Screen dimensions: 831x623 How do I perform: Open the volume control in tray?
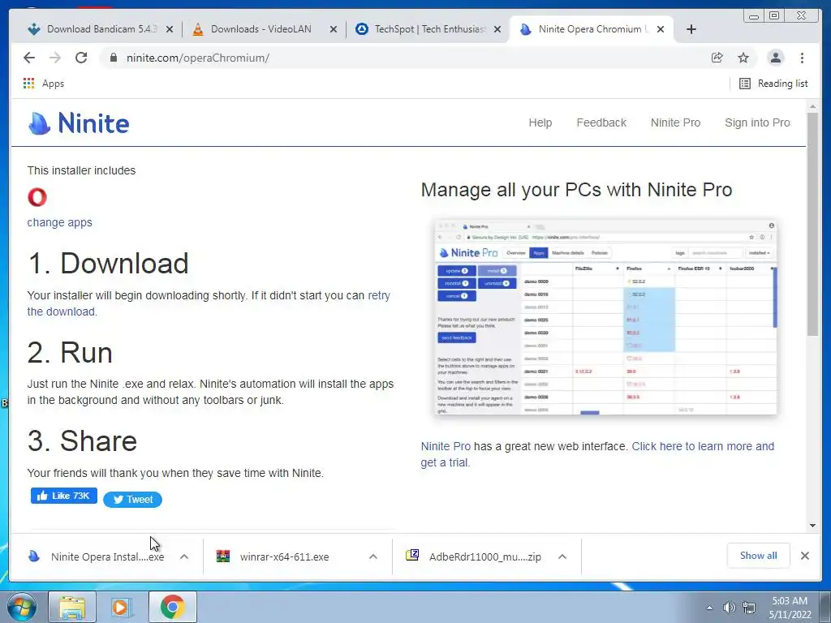(x=729, y=608)
